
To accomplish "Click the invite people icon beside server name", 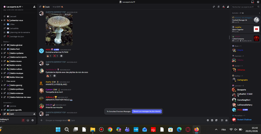I will click(34, 7).
